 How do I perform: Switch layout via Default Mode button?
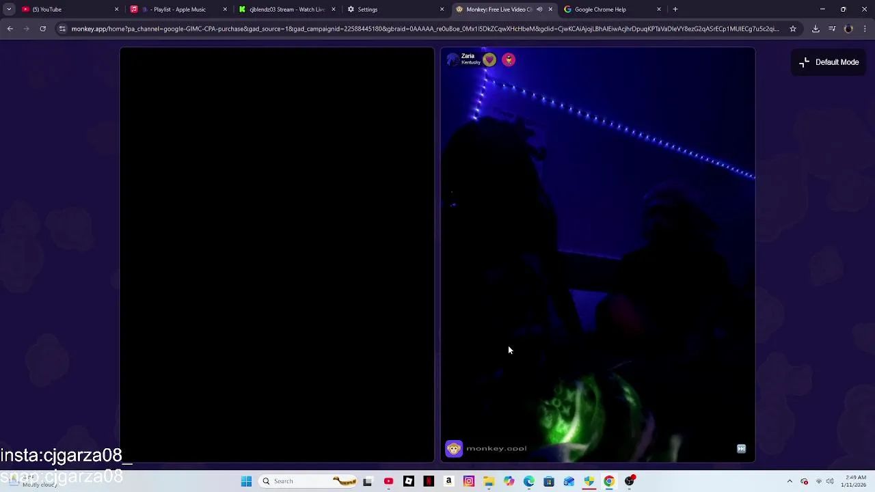tap(829, 62)
